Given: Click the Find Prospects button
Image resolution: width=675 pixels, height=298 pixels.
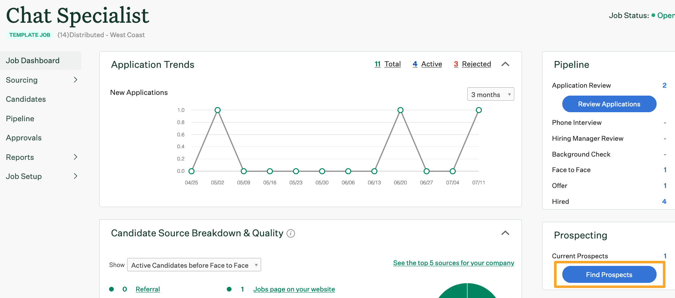Looking at the screenshot, I should [609, 275].
